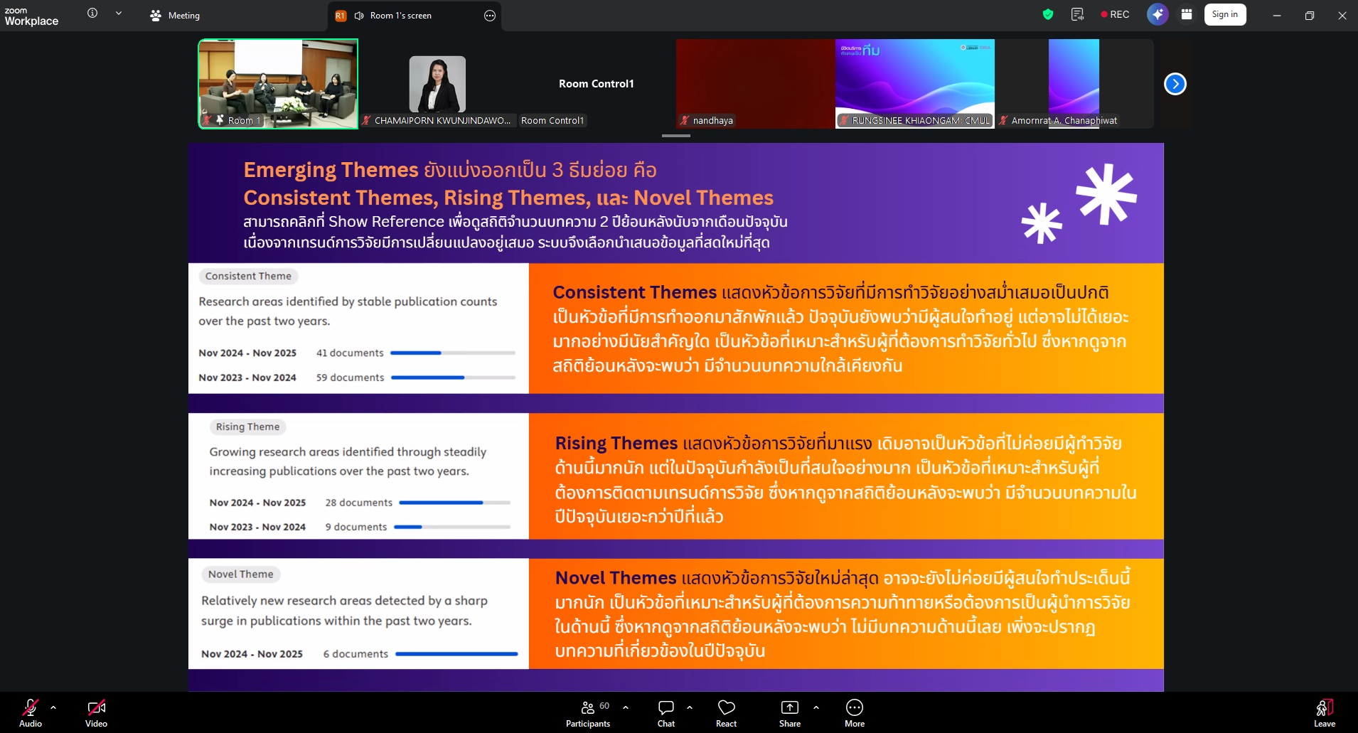
Task: Open the AI Companion sparkle icon
Action: (1157, 15)
